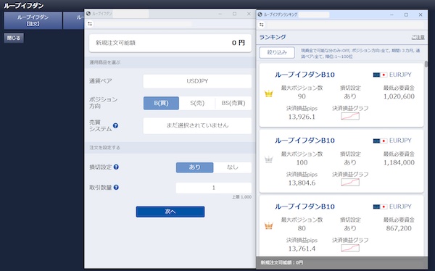
Task: Open the ループイフダン【注文】 tab
Action: pos(33,20)
